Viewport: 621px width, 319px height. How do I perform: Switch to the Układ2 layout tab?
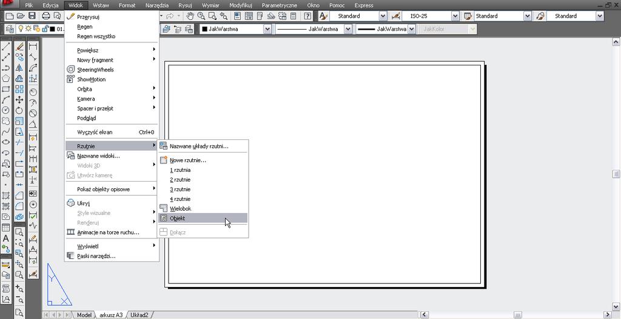coord(140,315)
